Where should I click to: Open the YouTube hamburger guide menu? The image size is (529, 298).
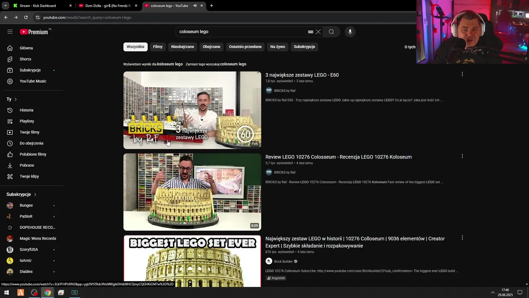pyautogui.click(x=10, y=31)
